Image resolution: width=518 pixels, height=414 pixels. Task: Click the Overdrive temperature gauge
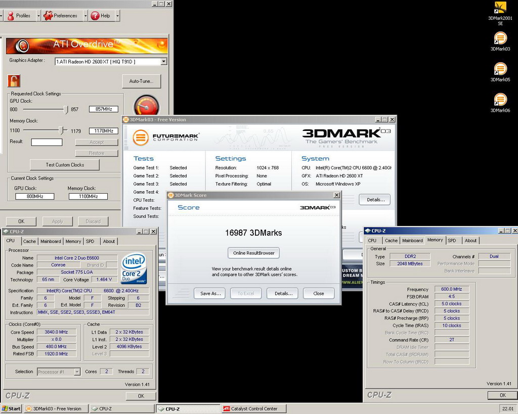point(146,106)
